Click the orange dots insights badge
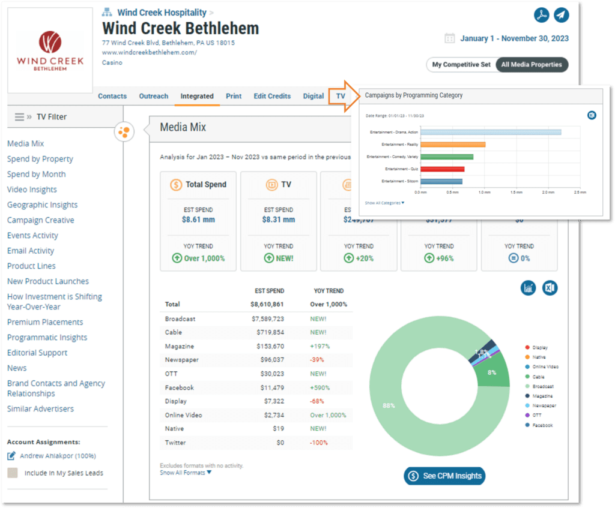 [124, 131]
